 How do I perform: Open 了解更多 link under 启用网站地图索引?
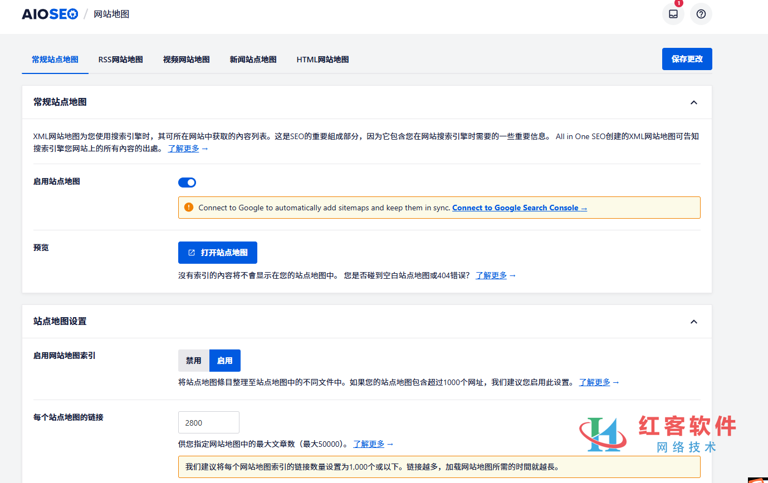click(x=595, y=382)
